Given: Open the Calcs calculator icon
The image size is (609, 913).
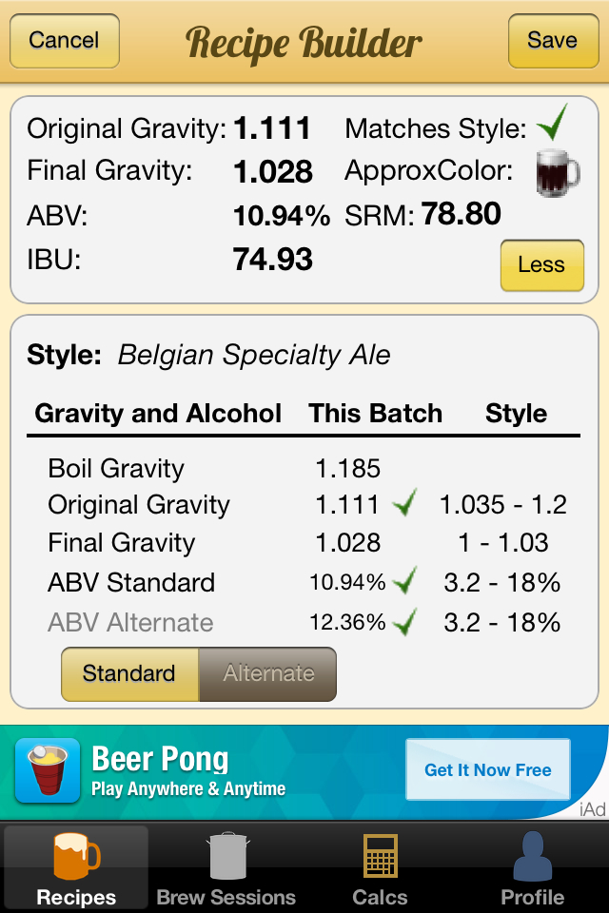Looking at the screenshot, I should [x=381, y=855].
